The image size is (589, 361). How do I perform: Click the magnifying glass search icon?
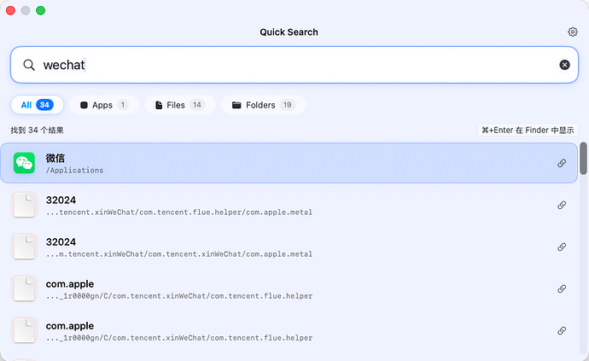[x=29, y=65]
